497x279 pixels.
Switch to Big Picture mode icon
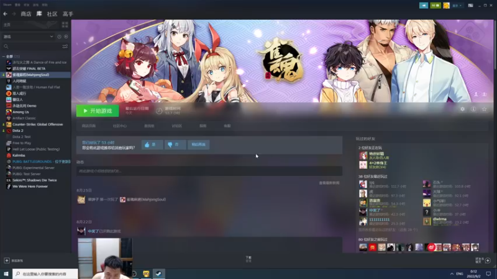471,6
